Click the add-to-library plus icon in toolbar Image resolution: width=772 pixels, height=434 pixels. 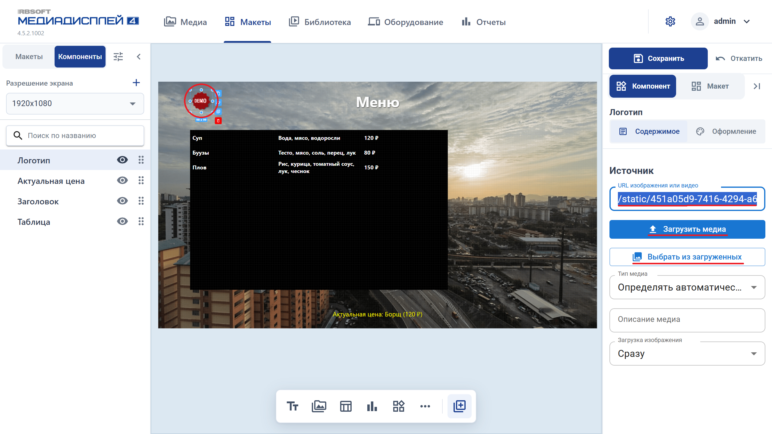point(460,406)
